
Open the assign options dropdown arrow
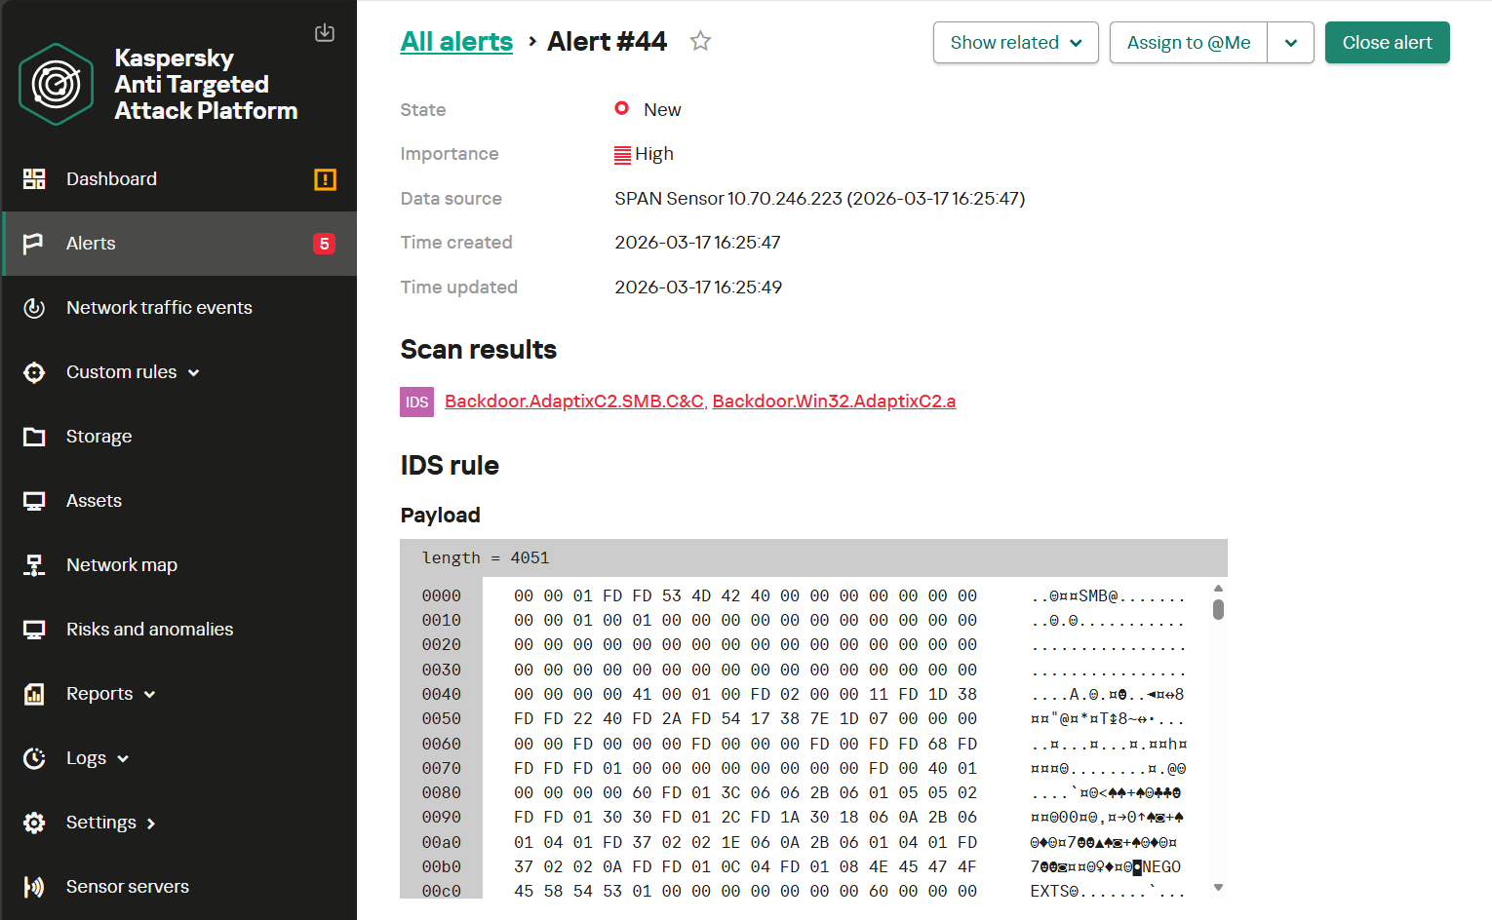(x=1290, y=43)
